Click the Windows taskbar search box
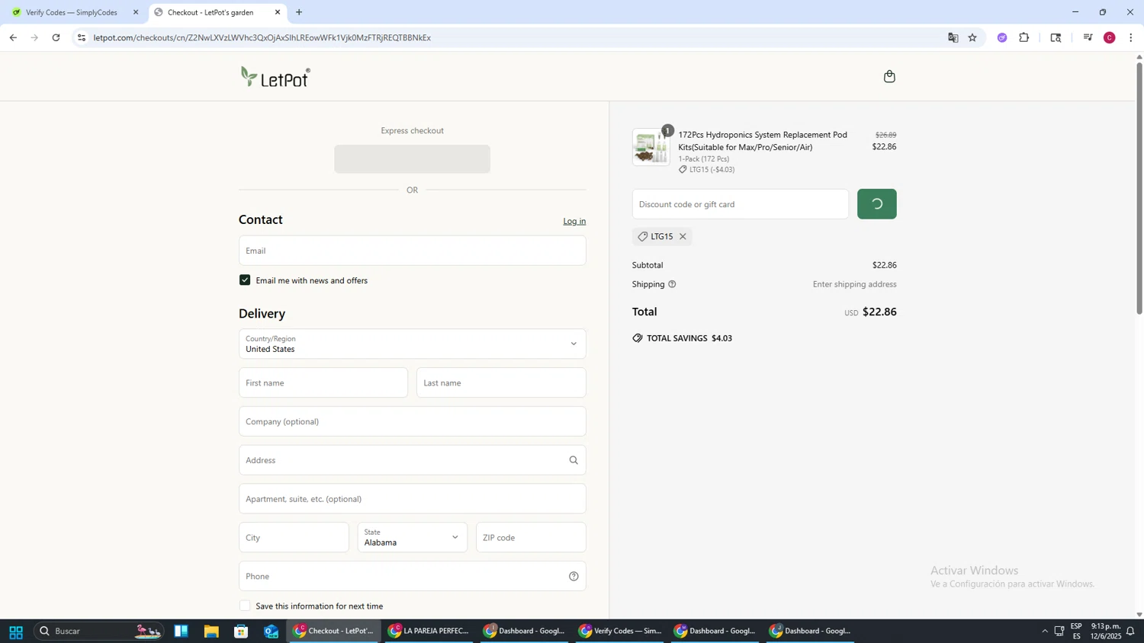 click(99, 632)
